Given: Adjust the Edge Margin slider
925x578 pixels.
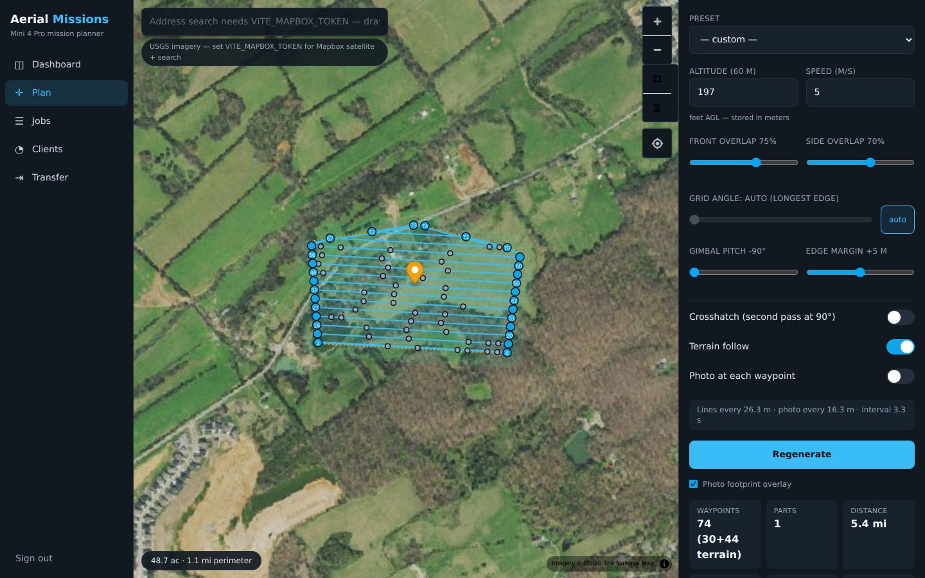Looking at the screenshot, I should (860, 272).
